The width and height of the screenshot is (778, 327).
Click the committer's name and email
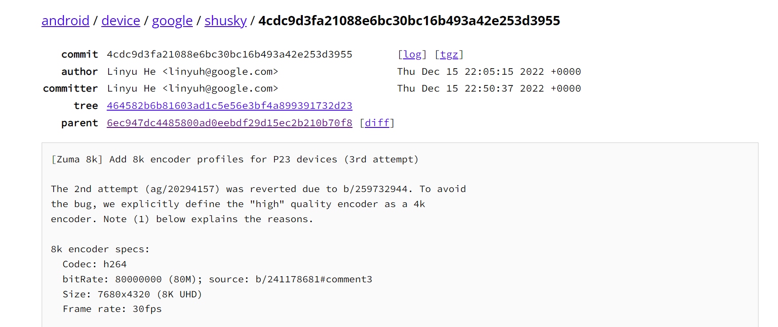click(192, 88)
